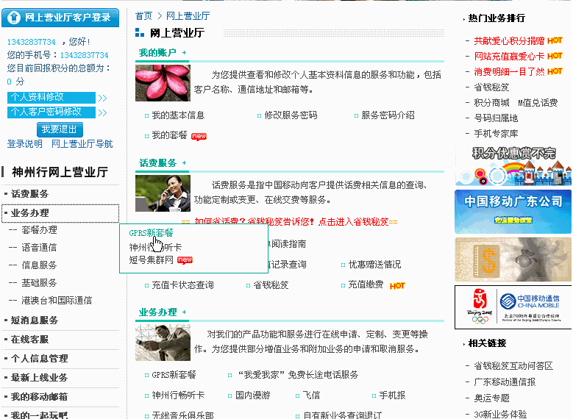573x419 pixels.
Task: Open the 中国移动广东公司 banner
Action: [x=513, y=209]
